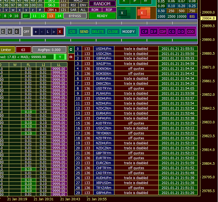The image size is (218, 202).
Task: Click the RANDOM button
Action: 102,4
